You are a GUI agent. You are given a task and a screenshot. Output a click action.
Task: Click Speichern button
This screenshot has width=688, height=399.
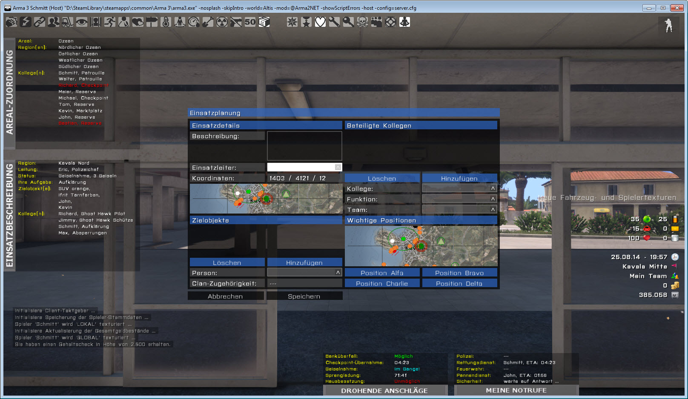304,296
